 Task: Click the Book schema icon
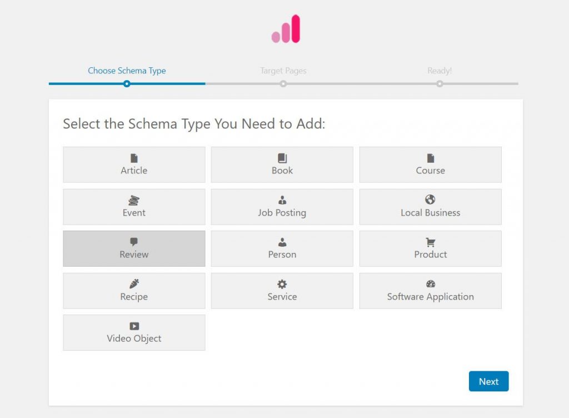click(282, 158)
